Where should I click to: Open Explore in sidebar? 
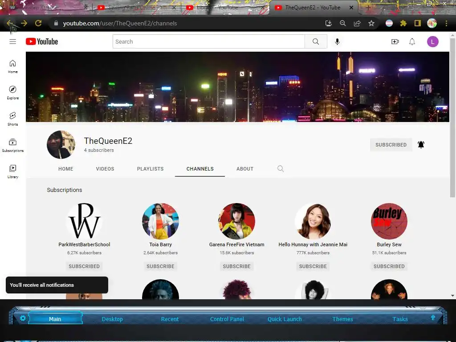pos(12,93)
